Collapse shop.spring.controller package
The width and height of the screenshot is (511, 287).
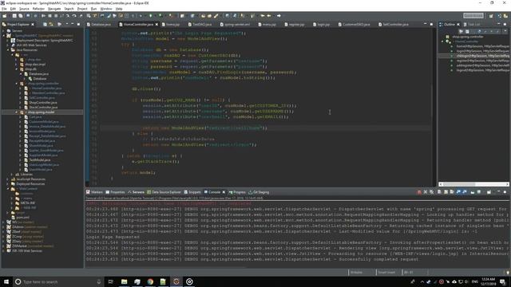point(17,84)
